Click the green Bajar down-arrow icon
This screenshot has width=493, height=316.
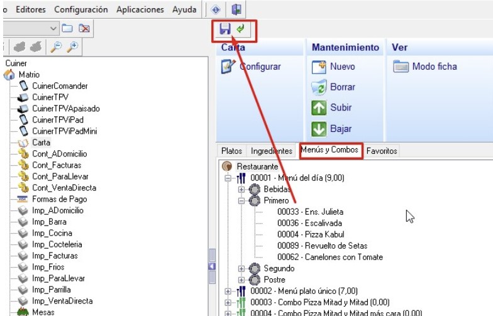319,129
